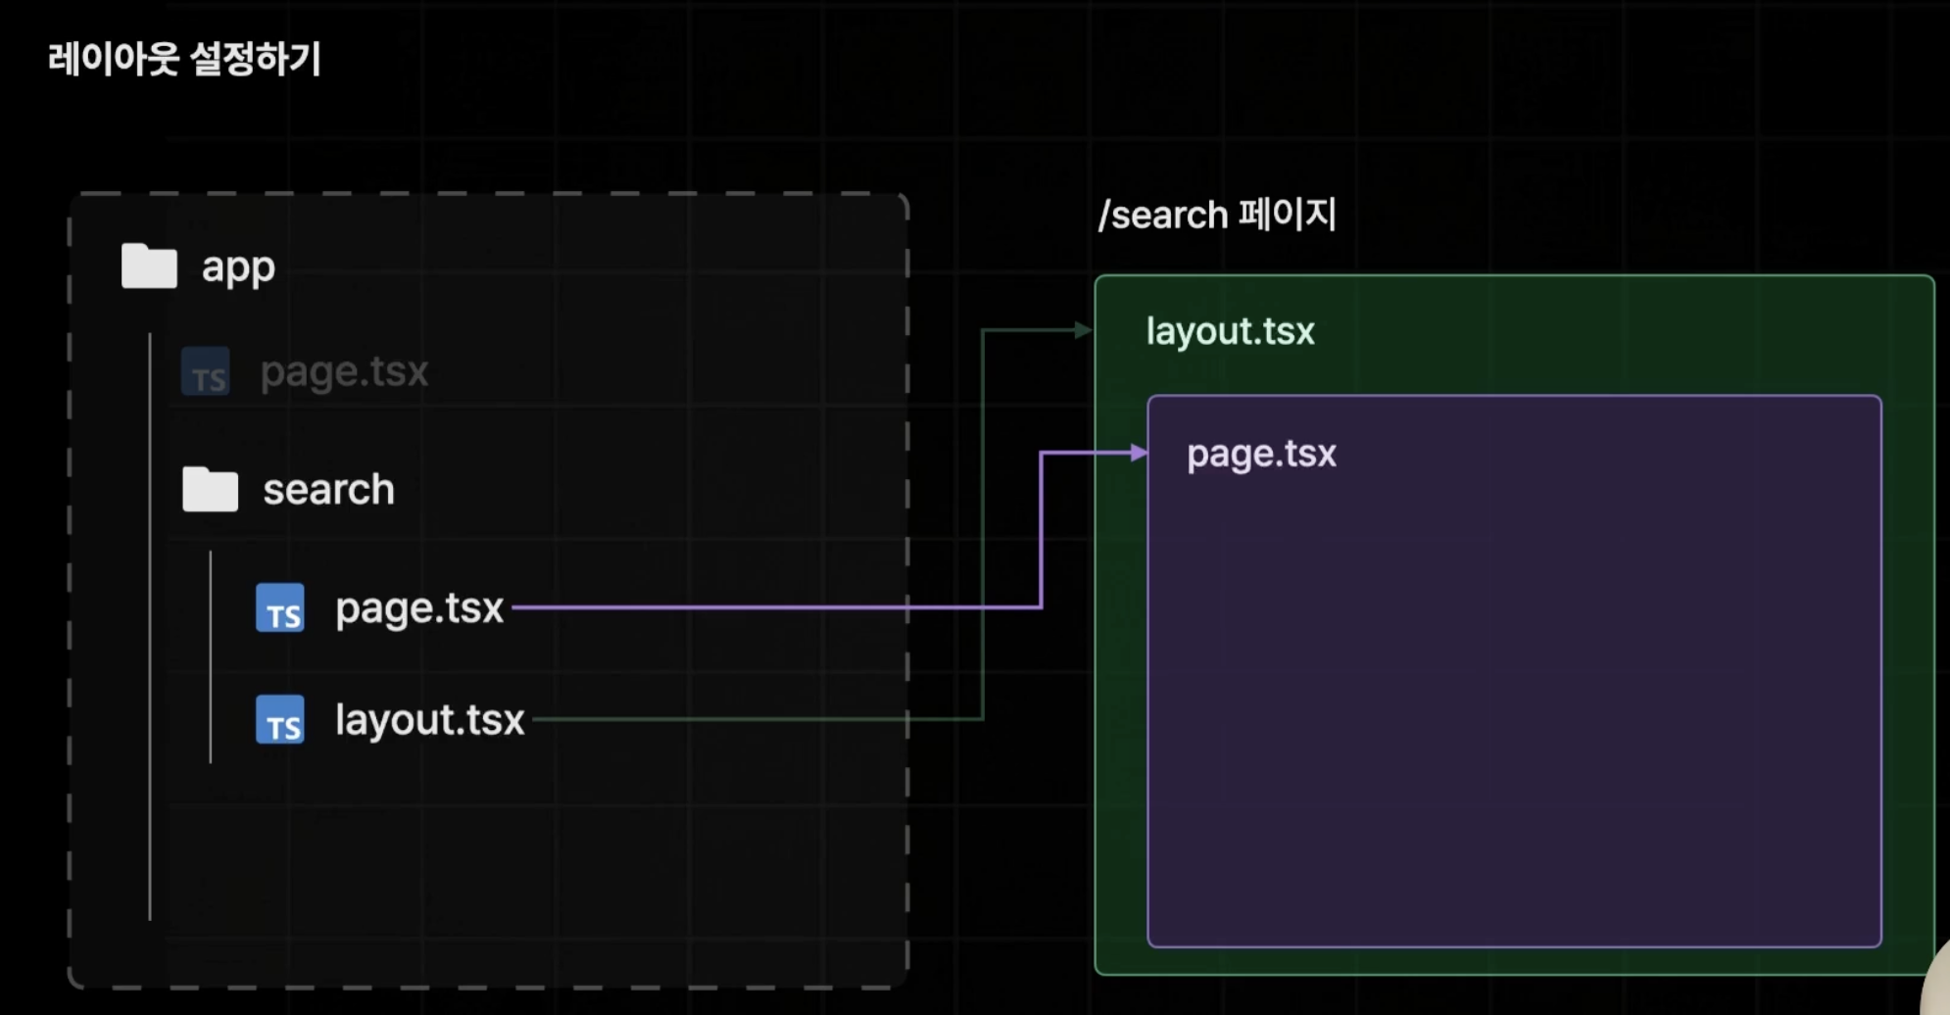Click the '/search 페이지' title
The image size is (1950, 1015).
click(1217, 215)
